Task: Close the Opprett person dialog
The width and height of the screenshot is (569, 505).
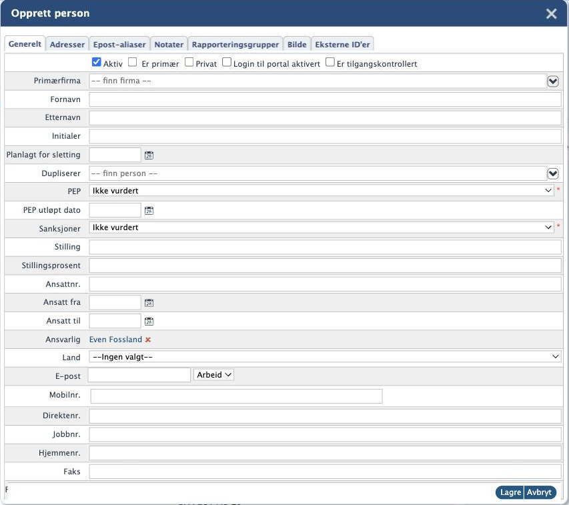Action: [x=551, y=13]
